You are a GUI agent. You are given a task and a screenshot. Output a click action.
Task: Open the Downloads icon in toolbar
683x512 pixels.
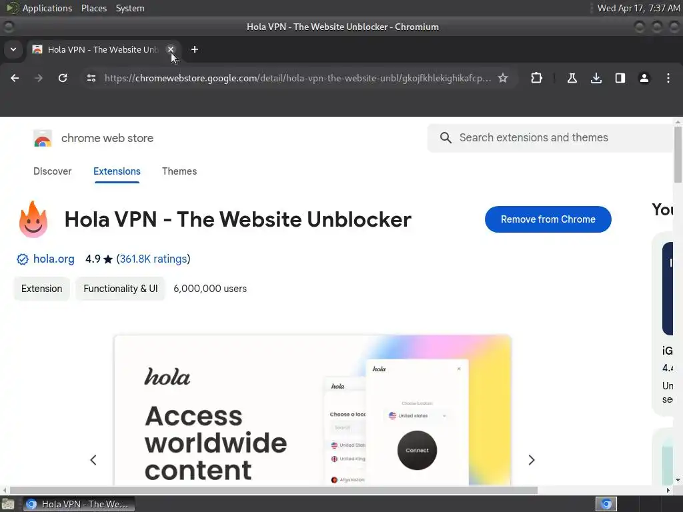point(596,78)
